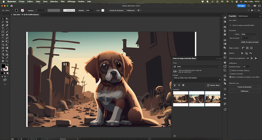The image size is (262, 140).
Task: Select the Paintbrush tool
Action: click(7, 32)
